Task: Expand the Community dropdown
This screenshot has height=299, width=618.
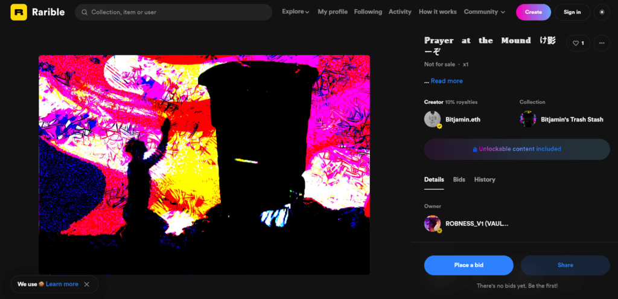Action: (485, 12)
